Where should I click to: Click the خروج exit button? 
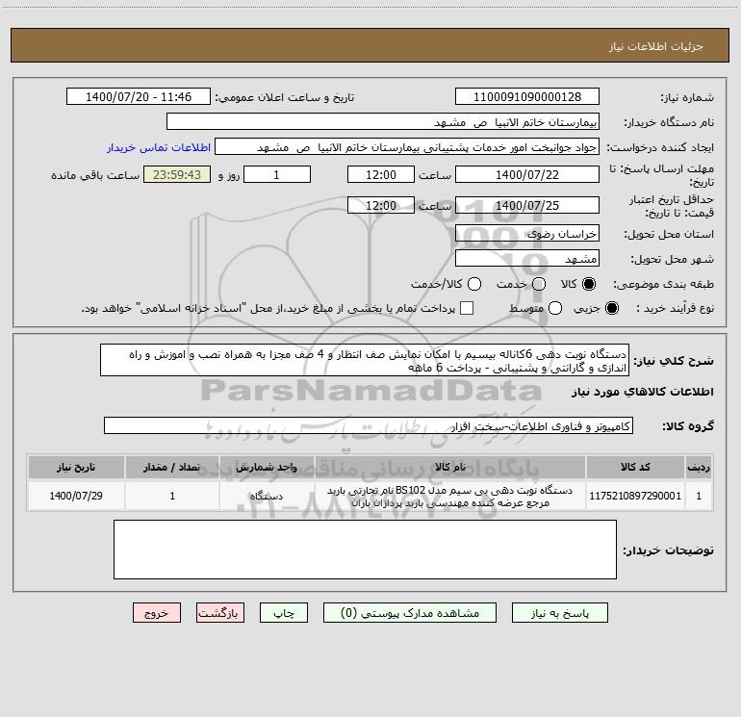(x=157, y=613)
